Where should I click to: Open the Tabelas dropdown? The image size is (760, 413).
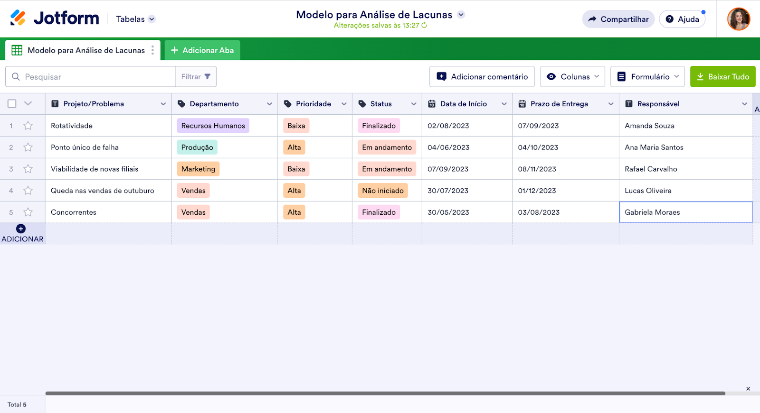point(135,19)
